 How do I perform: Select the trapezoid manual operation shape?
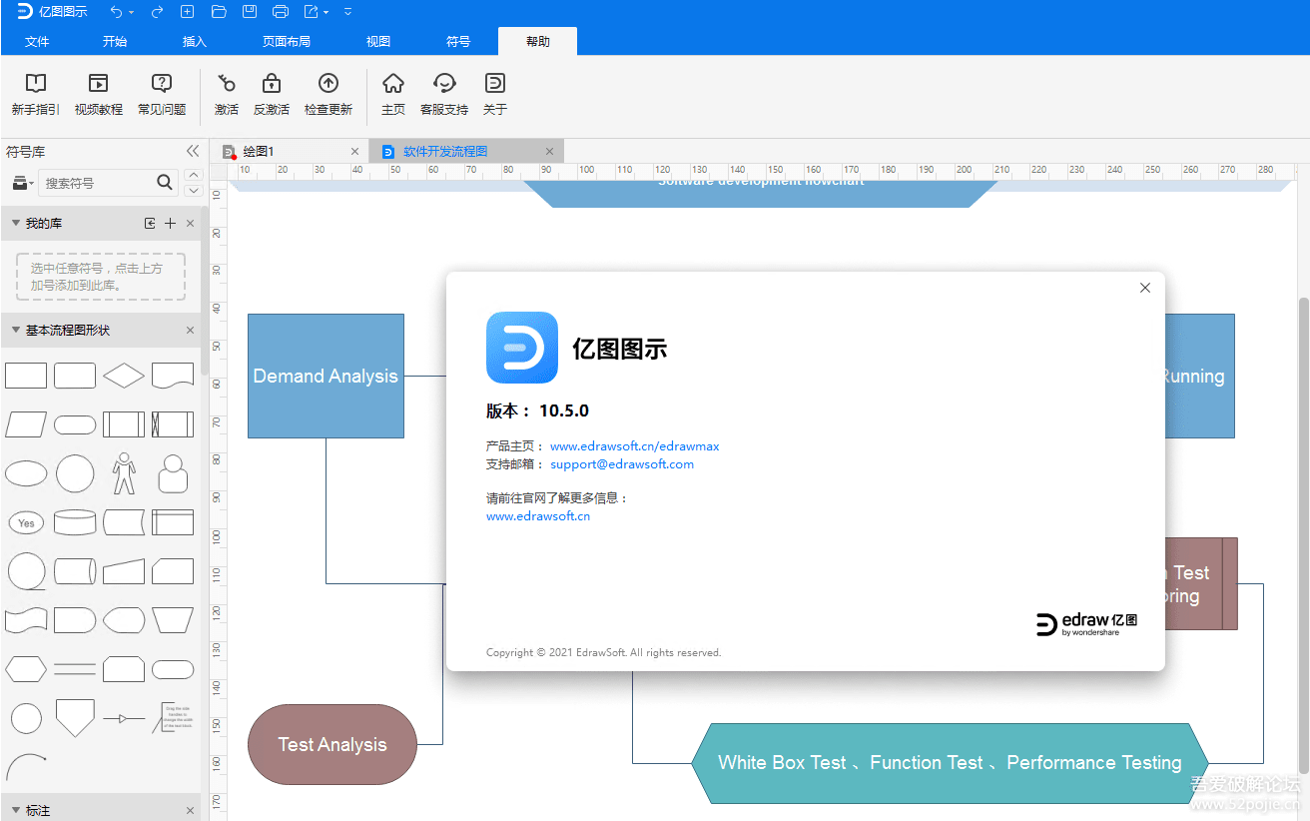point(173,620)
